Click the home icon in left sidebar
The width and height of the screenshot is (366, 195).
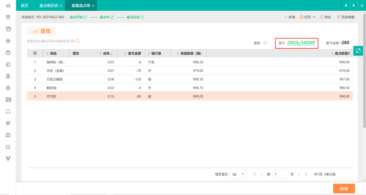pyautogui.click(x=8, y=5)
